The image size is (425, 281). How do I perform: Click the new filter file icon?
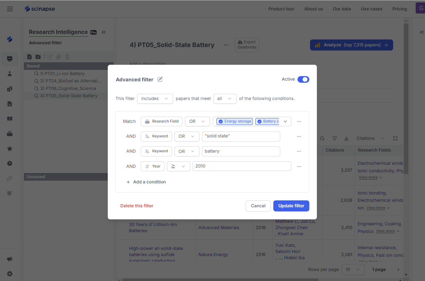tap(29, 57)
